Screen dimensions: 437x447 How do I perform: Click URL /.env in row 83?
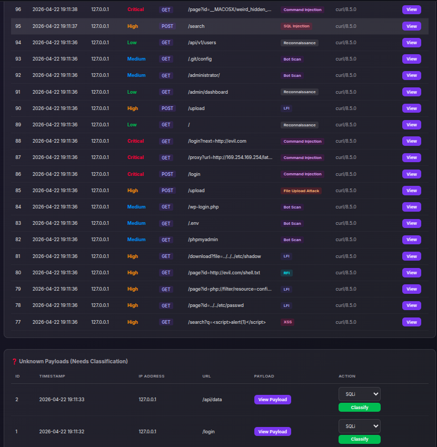coord(194,223)
